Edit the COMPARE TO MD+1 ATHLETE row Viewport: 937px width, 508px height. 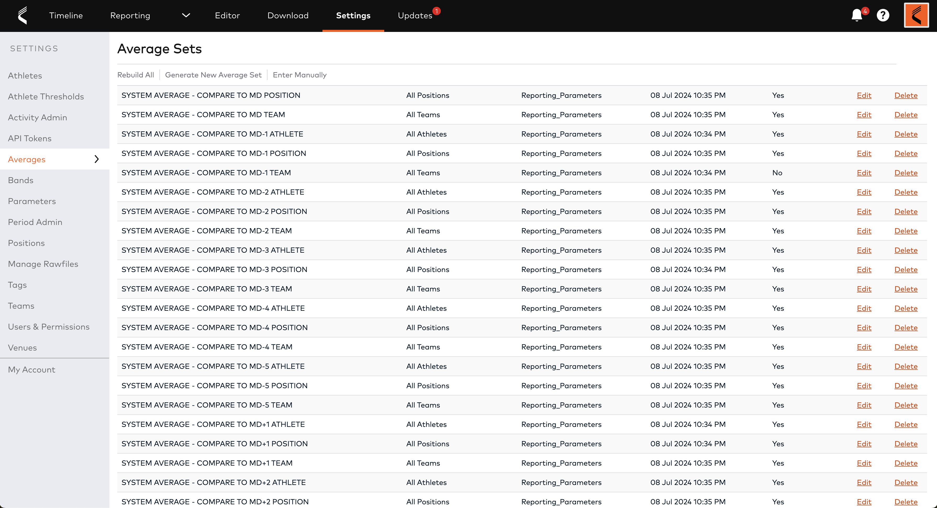[x=864, y=424]
